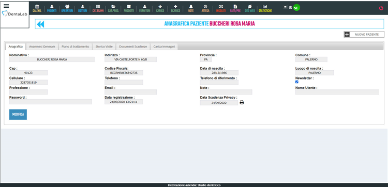Open the Documenti Scadenze tab
388x187 pixels.
(x=133, y=46)
